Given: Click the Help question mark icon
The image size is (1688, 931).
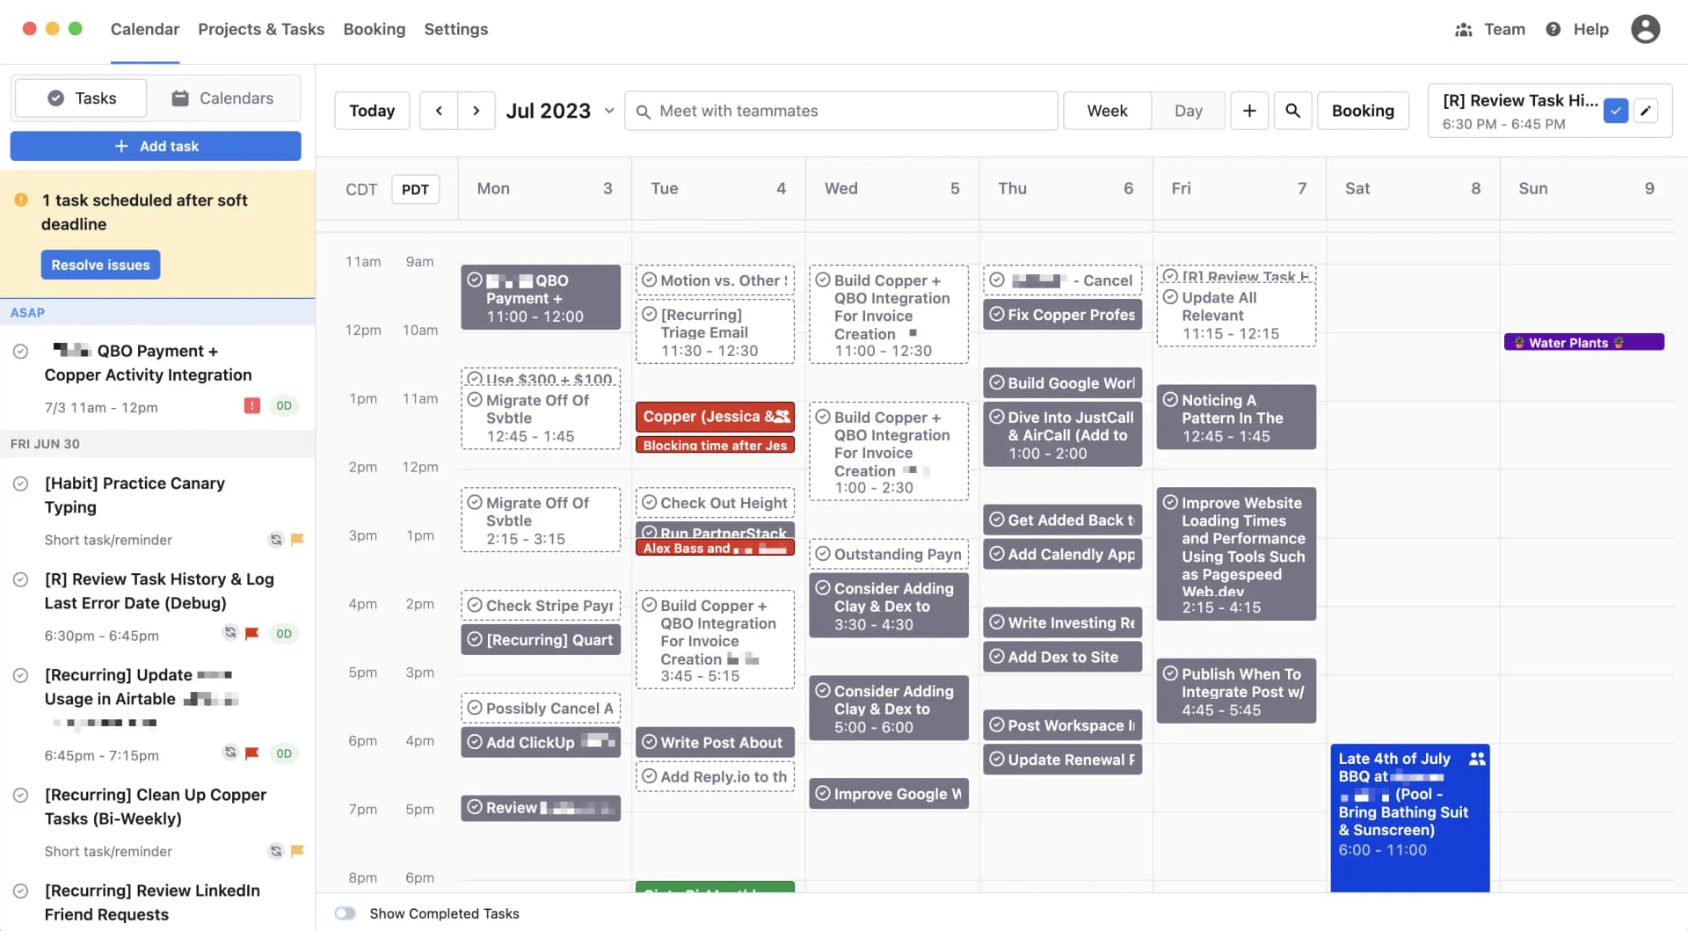Looking at the screenshot, I should (x=1553, y=29).
